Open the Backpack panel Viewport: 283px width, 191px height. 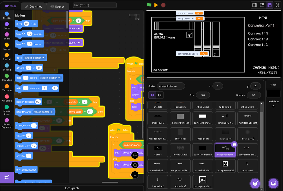[72, 188]
